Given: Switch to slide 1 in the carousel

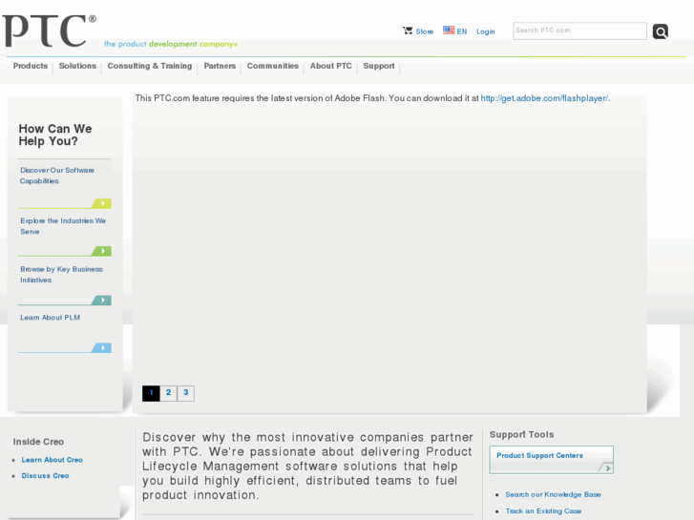Looking at the screenshot, I should coord(151,393).
